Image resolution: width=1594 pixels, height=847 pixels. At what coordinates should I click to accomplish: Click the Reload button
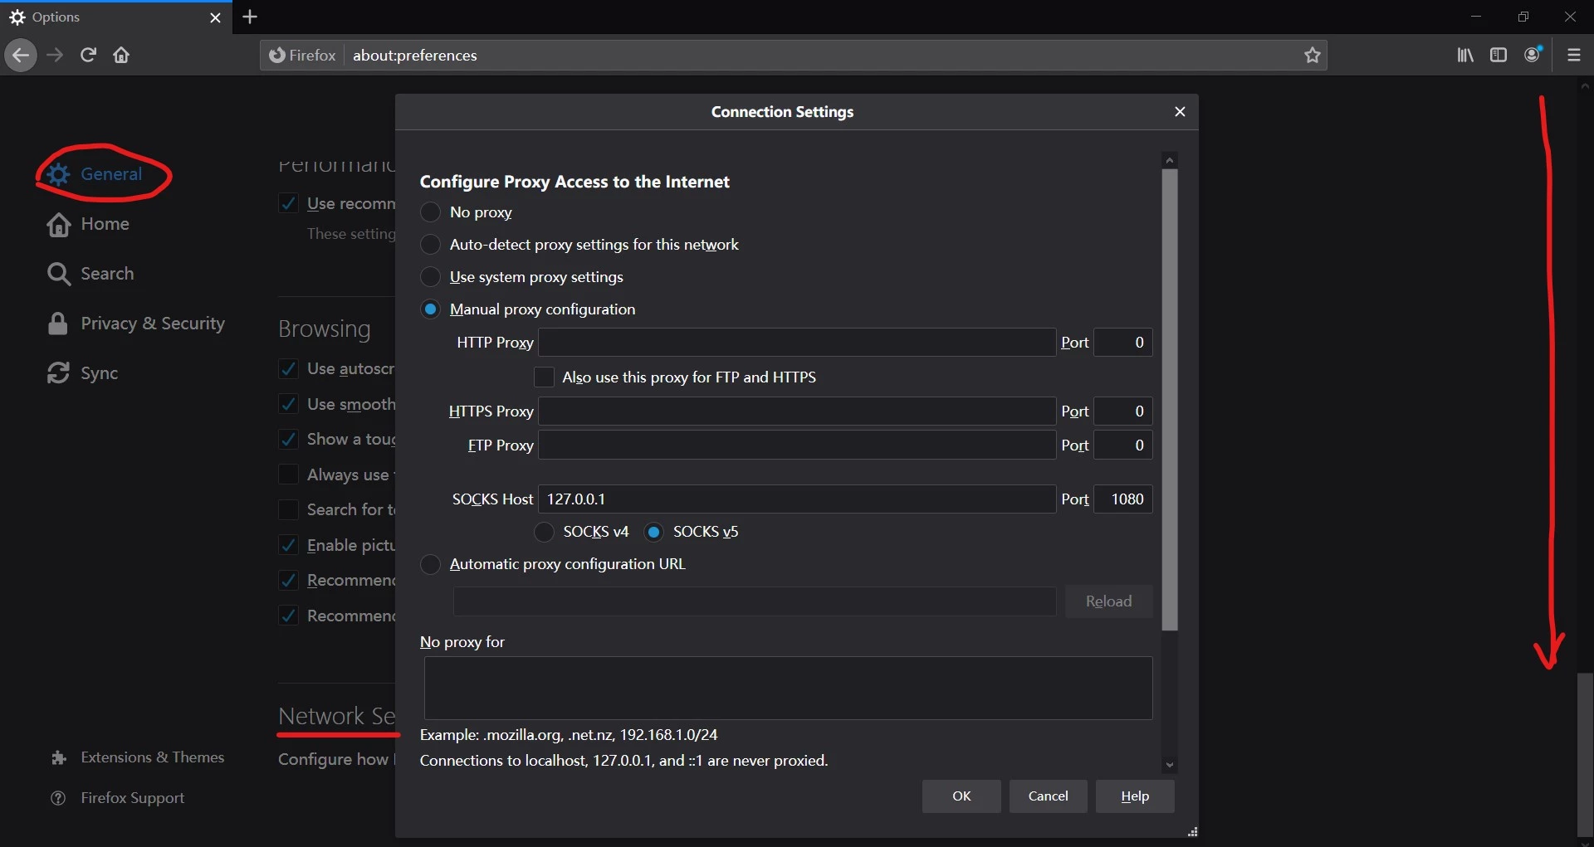tap(1108, 601)
